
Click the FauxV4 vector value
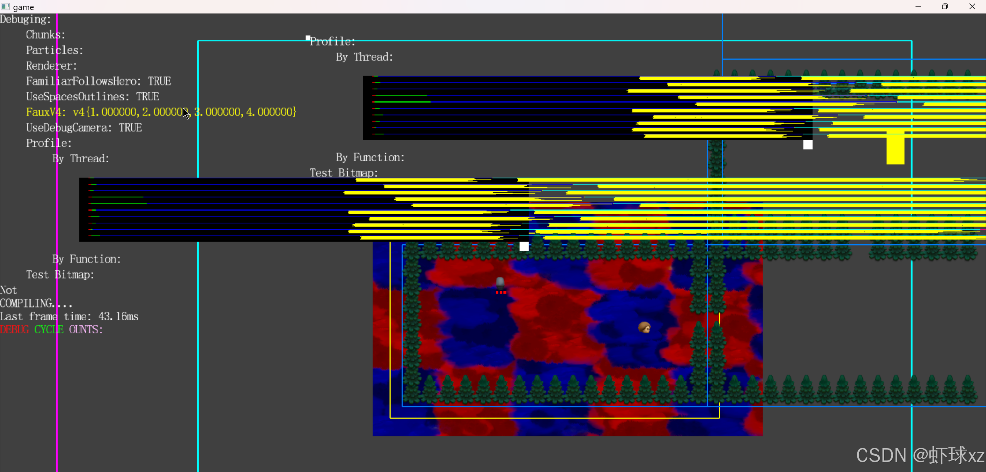[184, 112]
